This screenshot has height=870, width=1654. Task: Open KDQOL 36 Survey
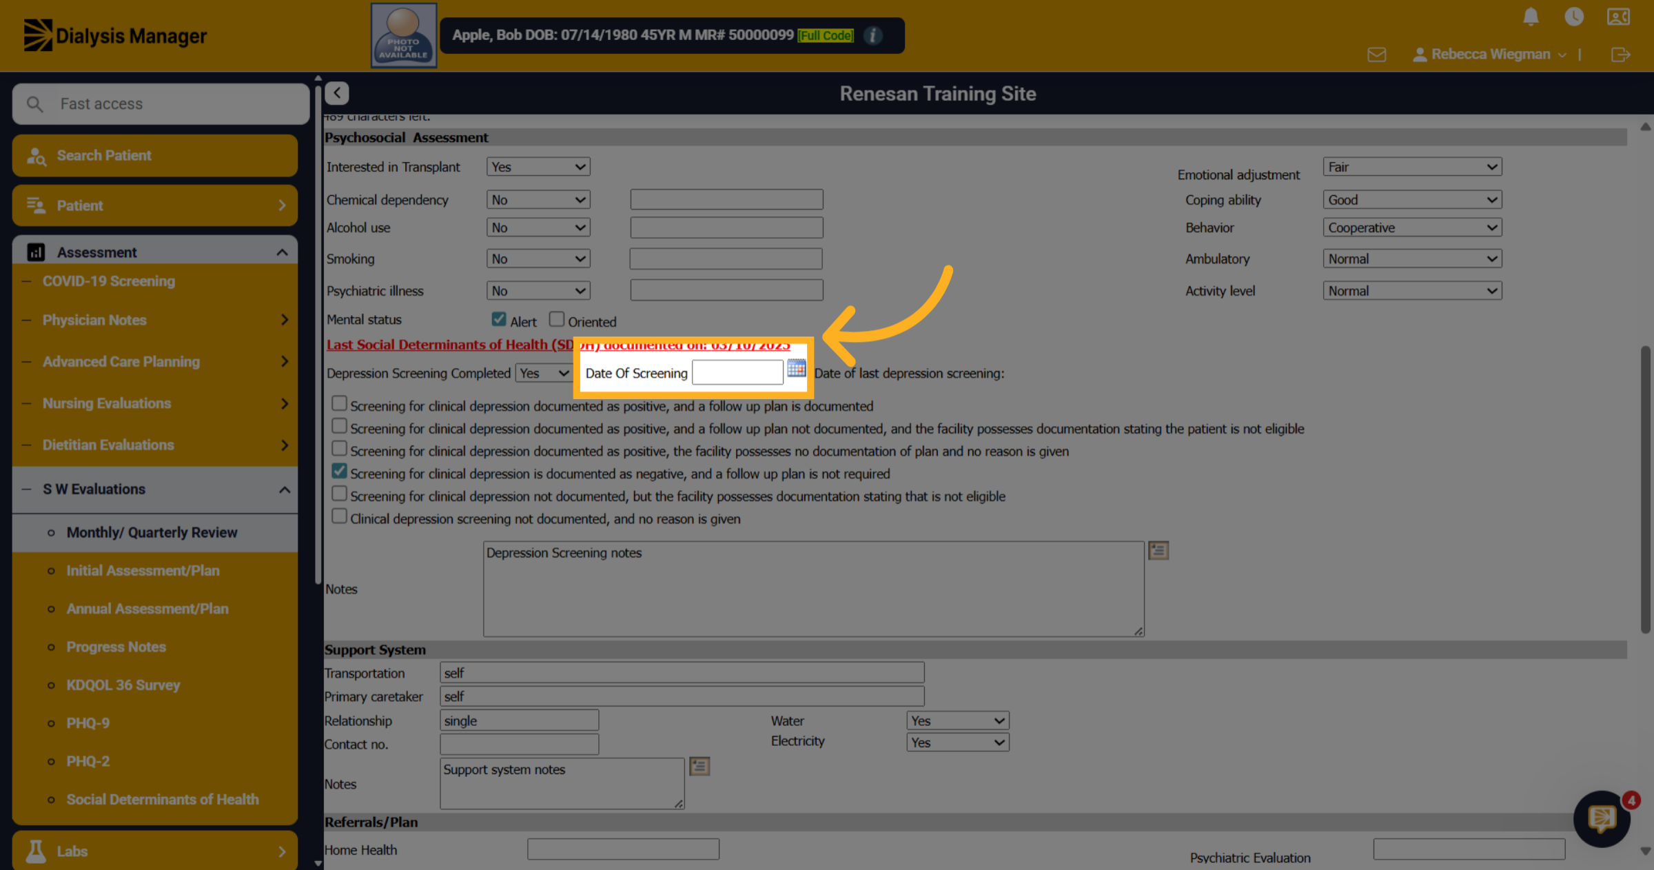[x=123, y=685]
